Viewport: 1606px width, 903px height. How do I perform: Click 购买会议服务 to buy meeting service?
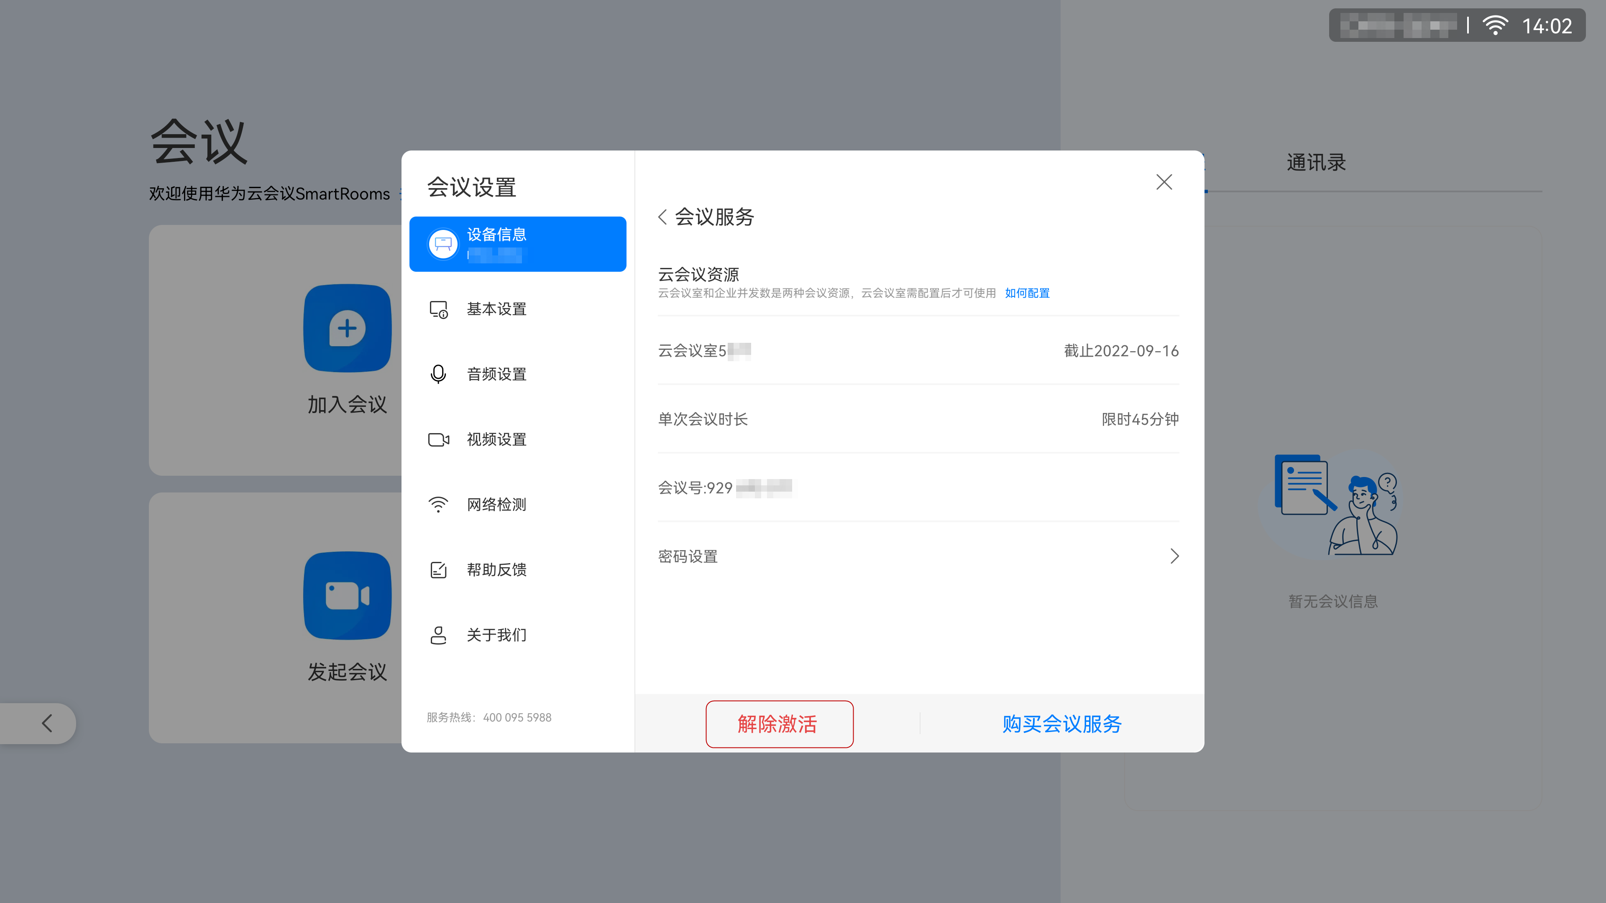point(1062,724)
